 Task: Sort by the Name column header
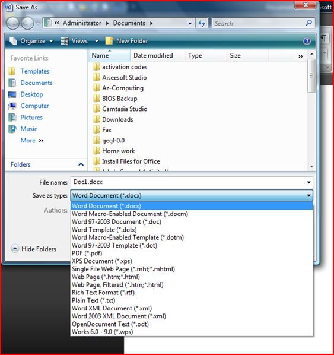tap(110, 56)
